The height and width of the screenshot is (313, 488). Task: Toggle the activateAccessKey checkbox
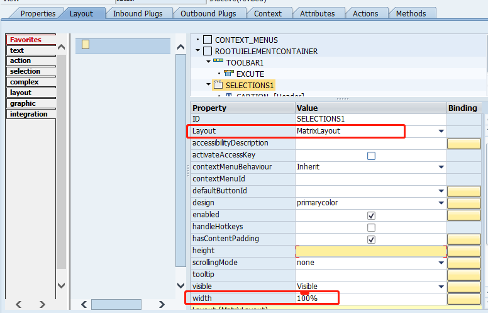point(371,156)
